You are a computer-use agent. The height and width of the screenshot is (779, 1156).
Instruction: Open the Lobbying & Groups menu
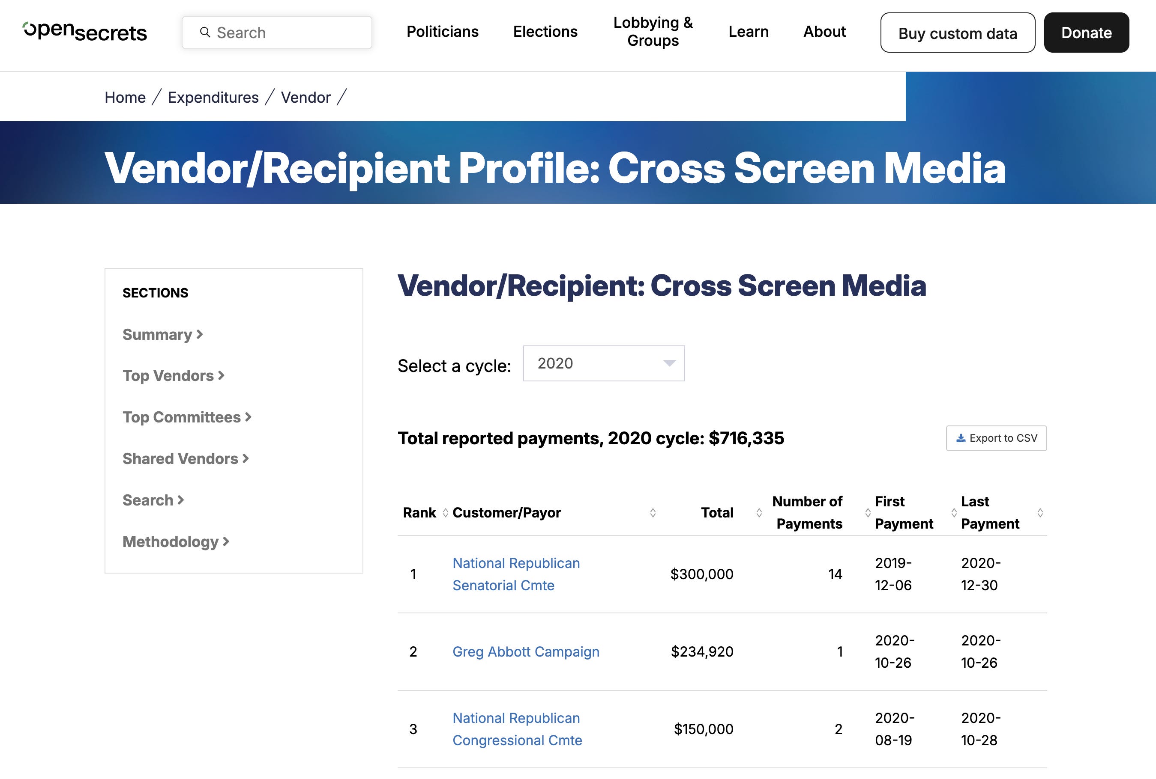point(652,32)
